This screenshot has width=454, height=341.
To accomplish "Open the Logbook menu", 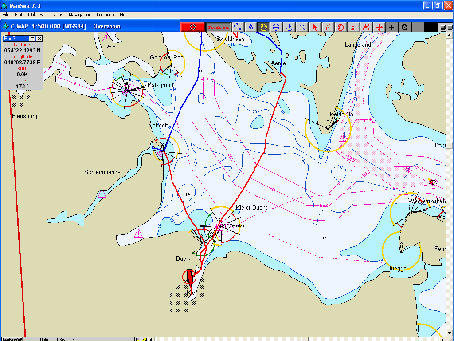I will click(106, 15).
